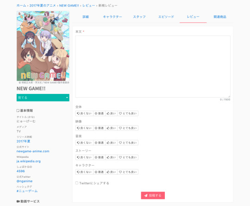Click the にゅーげーむ kana title text
Screen dimensions: 250x206
26,121
